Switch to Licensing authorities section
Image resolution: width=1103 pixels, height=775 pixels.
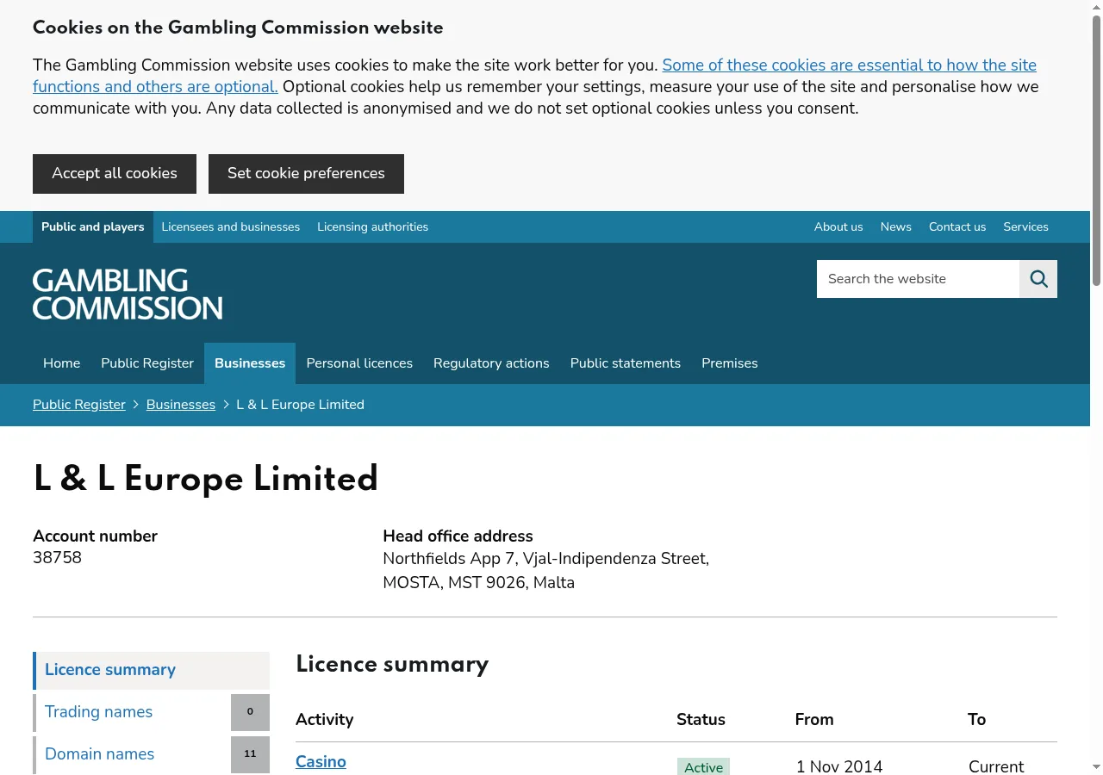pos(372,226)
